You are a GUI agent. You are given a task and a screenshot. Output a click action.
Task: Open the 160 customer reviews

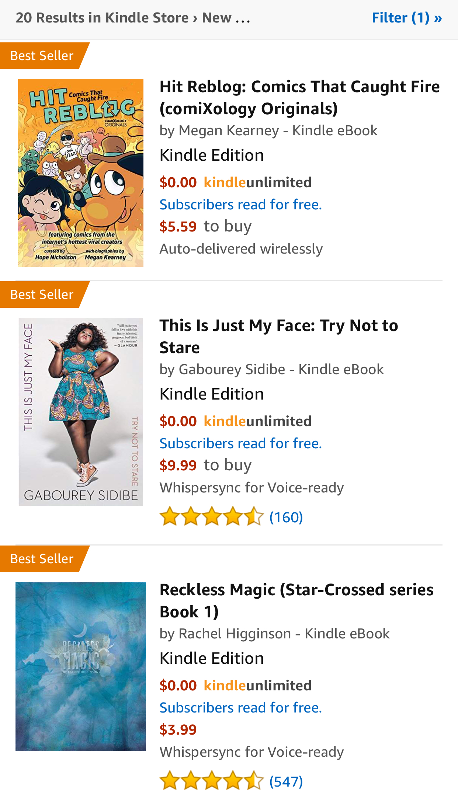[286, 517]
